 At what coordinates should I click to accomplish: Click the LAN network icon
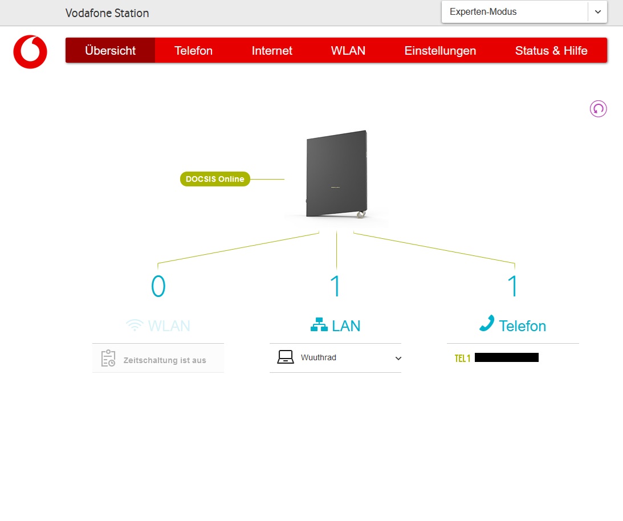319,325
